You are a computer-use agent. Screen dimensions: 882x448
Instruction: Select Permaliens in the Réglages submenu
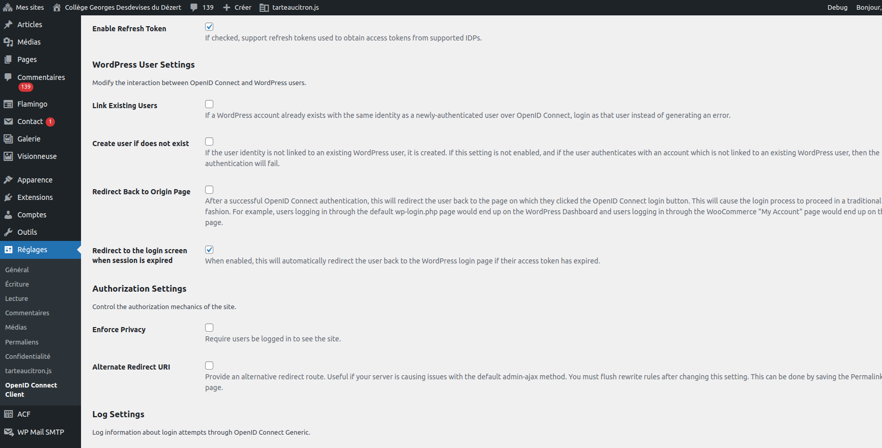pyautogui.click(x=22, y=342)
